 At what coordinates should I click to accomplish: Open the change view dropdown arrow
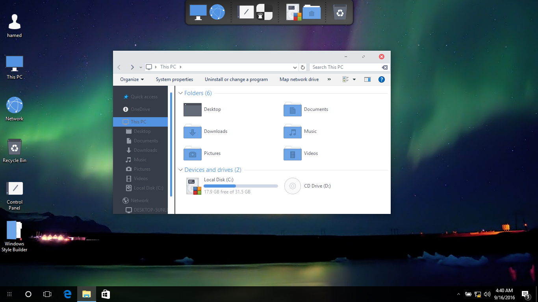pos(354,79)
